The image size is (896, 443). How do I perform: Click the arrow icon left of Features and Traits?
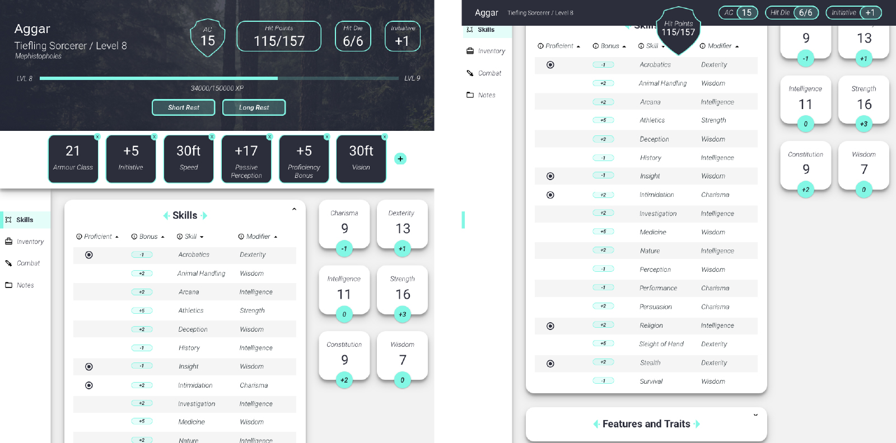click(x=596, y=424)
